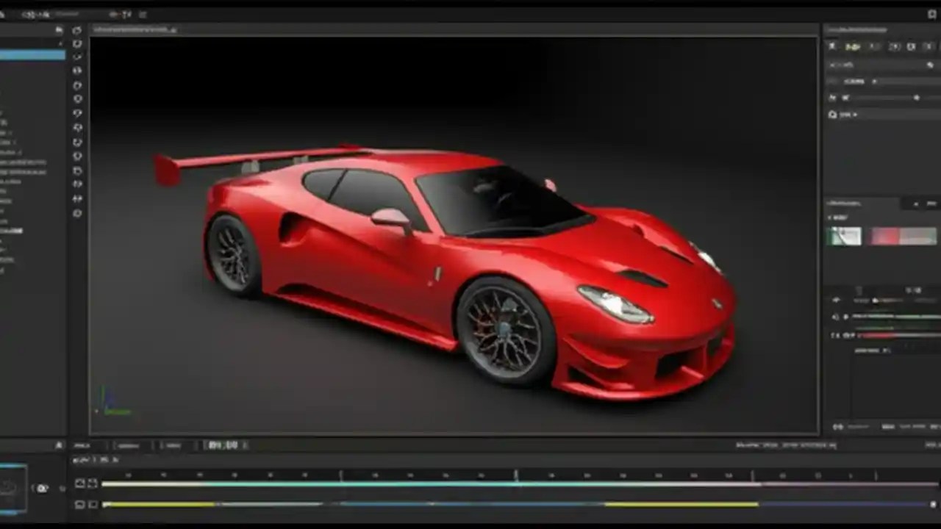Click the frame counter field reading 01:00

[222, 445]
